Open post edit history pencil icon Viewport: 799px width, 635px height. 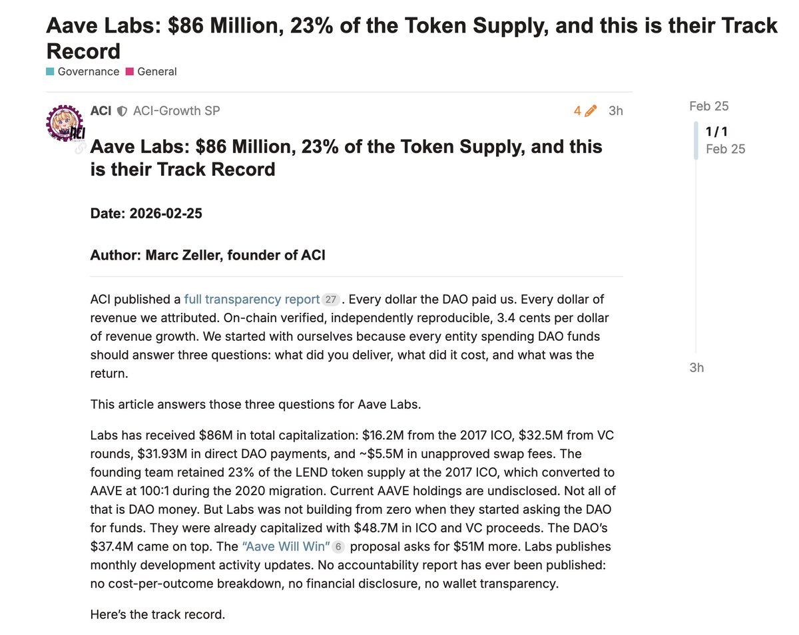[x=590, y=111]
